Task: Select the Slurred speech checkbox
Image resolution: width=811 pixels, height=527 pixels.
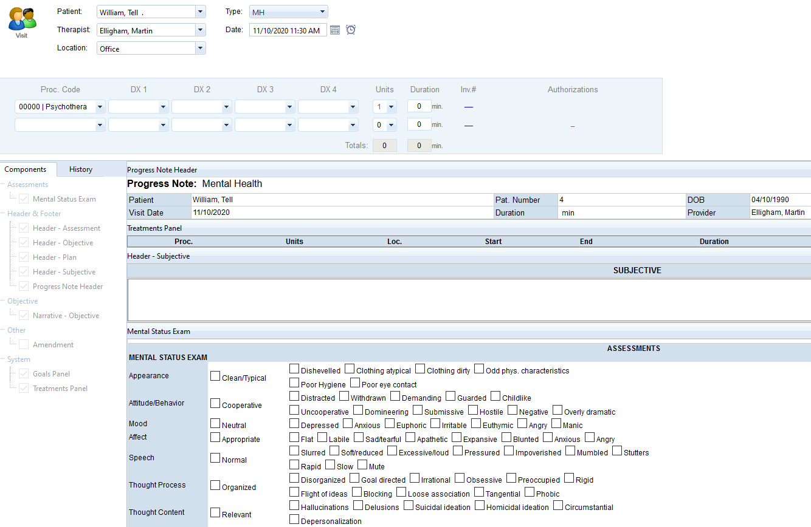Action: tap(294, 451)
